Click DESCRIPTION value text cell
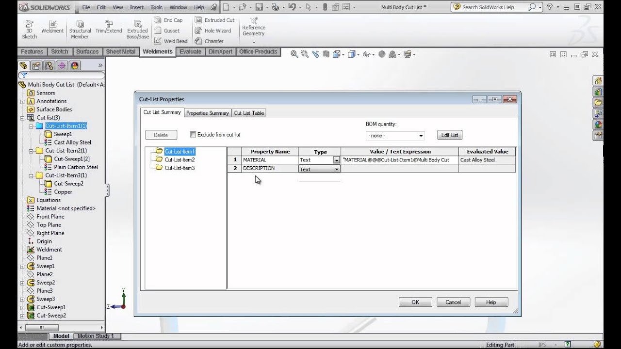This screenshot has width=621, height=349. pos(399,169)
